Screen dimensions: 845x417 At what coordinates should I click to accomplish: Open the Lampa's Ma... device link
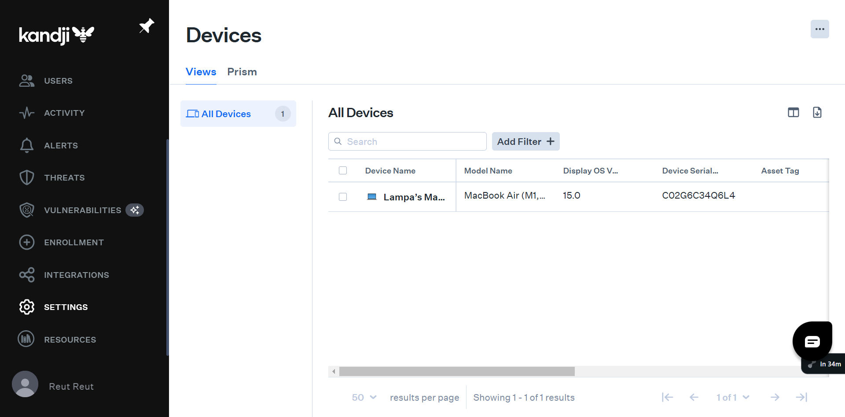tap(414, 197)
